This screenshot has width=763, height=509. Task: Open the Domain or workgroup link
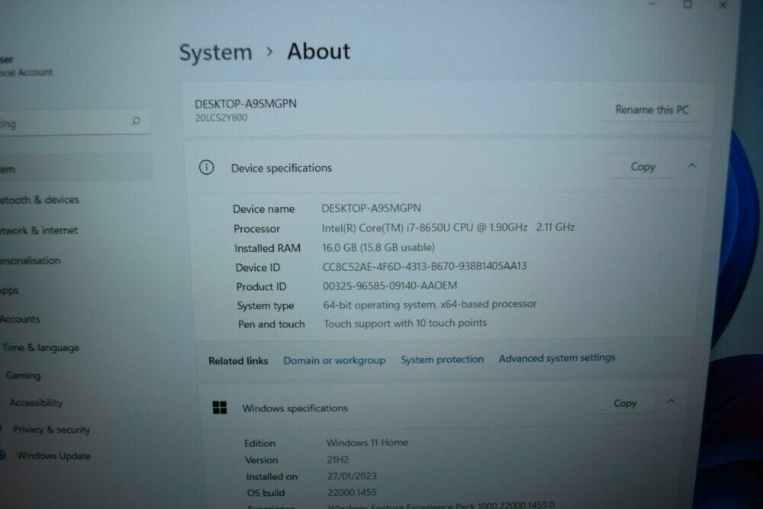click(x=334, y=361)
